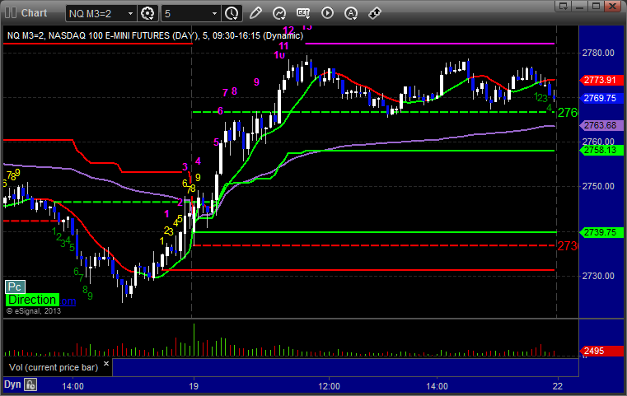Click the tallest green volume bar
627x396 pixels.
[194, 340]
